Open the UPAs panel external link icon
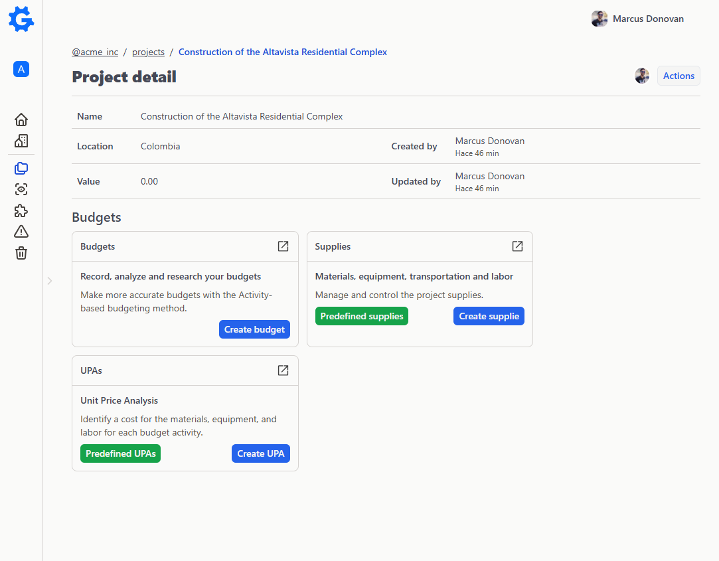This screenshot has height=561, width=719. click(x=283, y=370)
